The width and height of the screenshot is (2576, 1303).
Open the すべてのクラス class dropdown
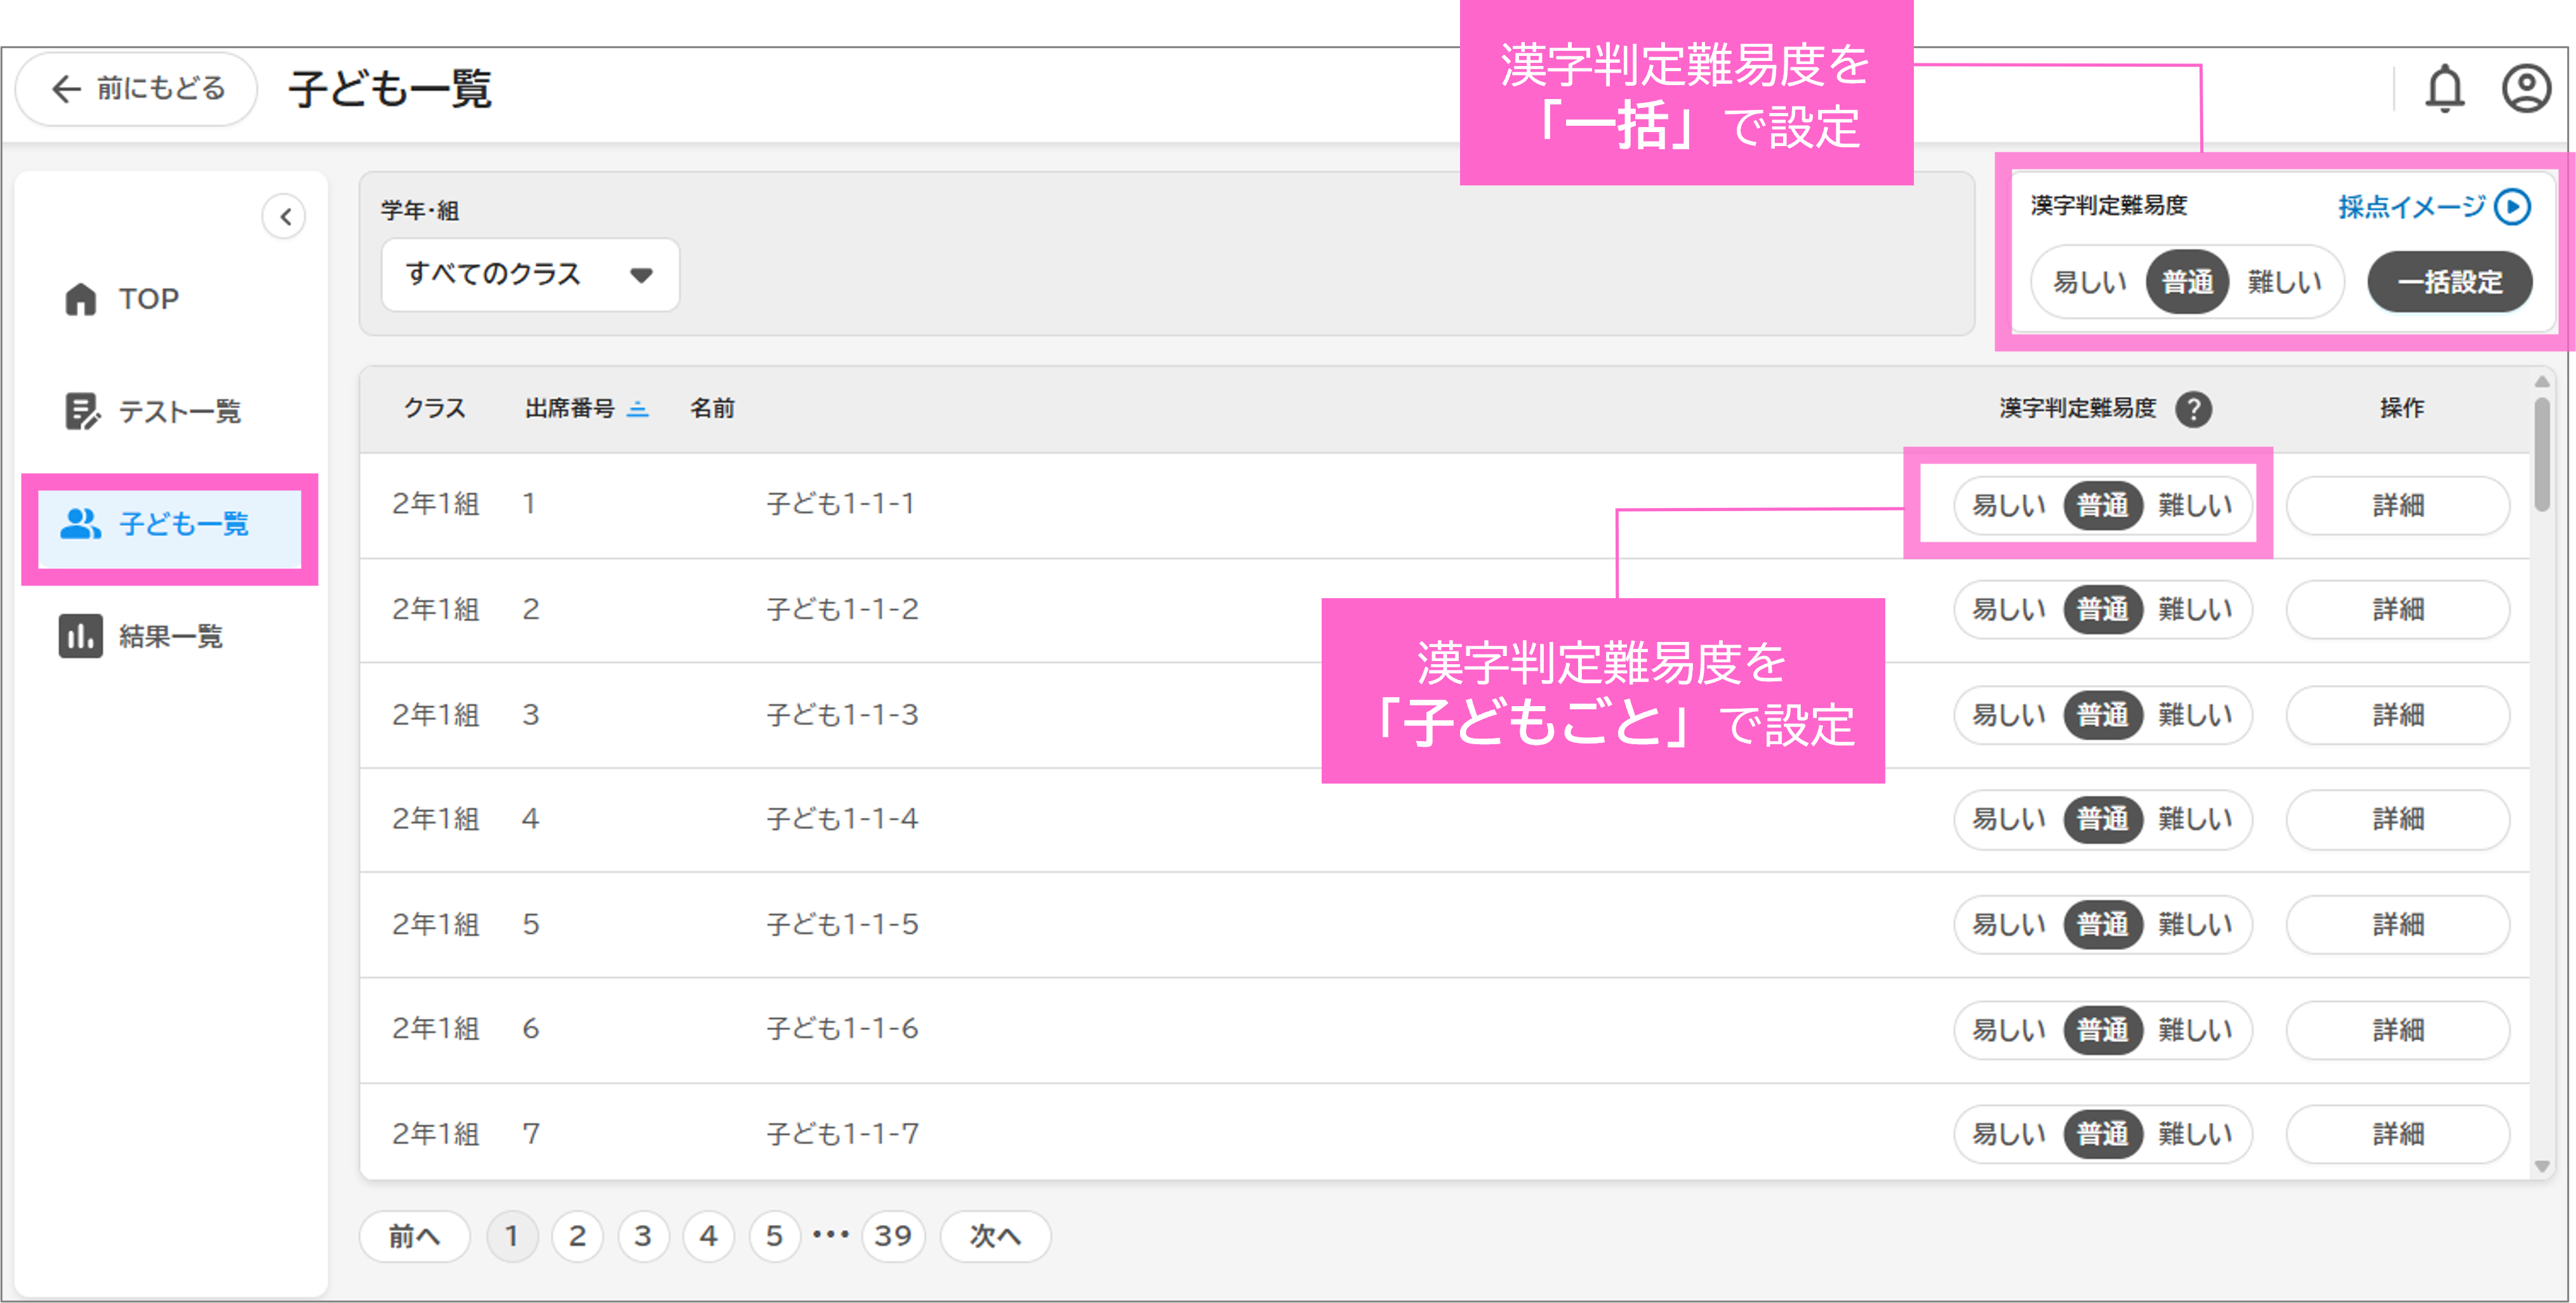[530, 274]
